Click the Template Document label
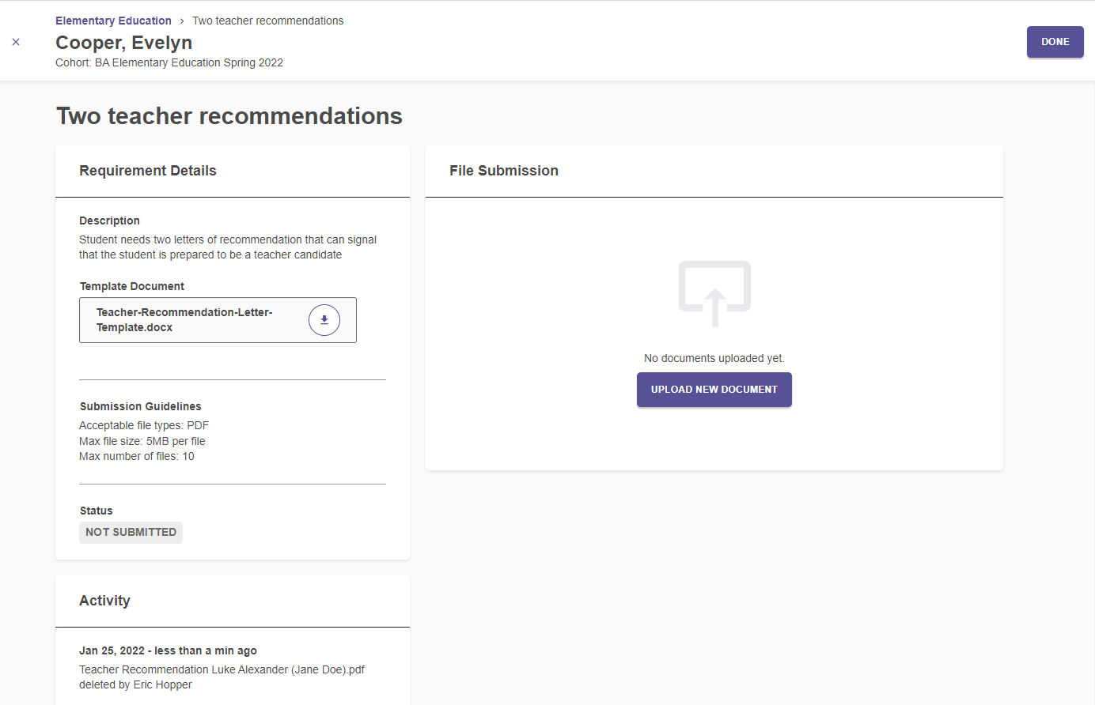1095x705 pixels. point(132,286)
